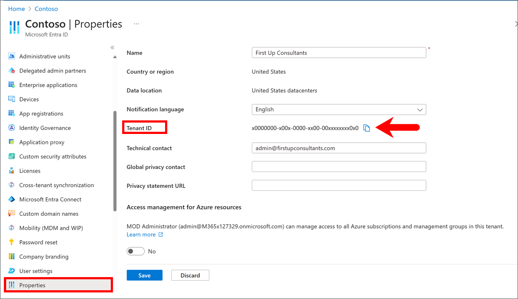Click the Microsoft Entra Connect icon
This screenshot has height=299, width=518.
11,199
